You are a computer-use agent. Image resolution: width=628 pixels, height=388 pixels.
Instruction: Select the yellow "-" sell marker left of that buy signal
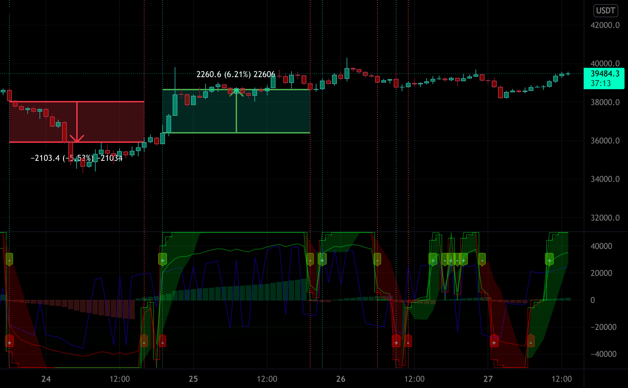pyautogui.click(x=144, y=343)
